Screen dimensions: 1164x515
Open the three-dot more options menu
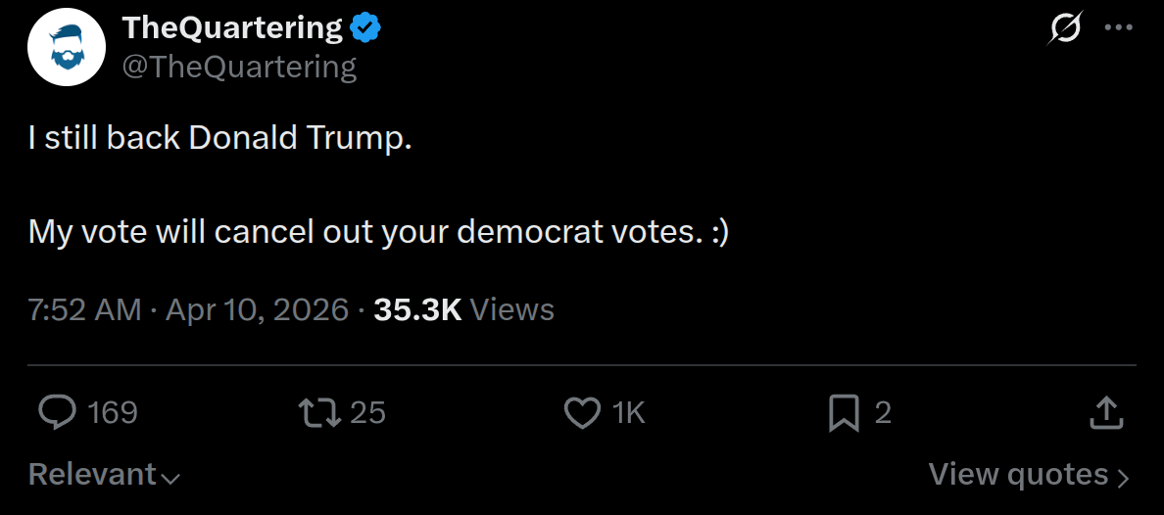(1118, 28)
